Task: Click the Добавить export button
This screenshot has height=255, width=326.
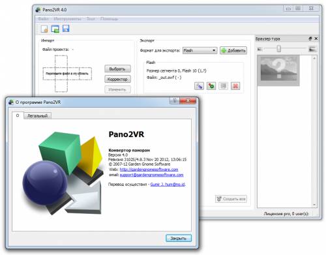Action: tap(233, 50)
